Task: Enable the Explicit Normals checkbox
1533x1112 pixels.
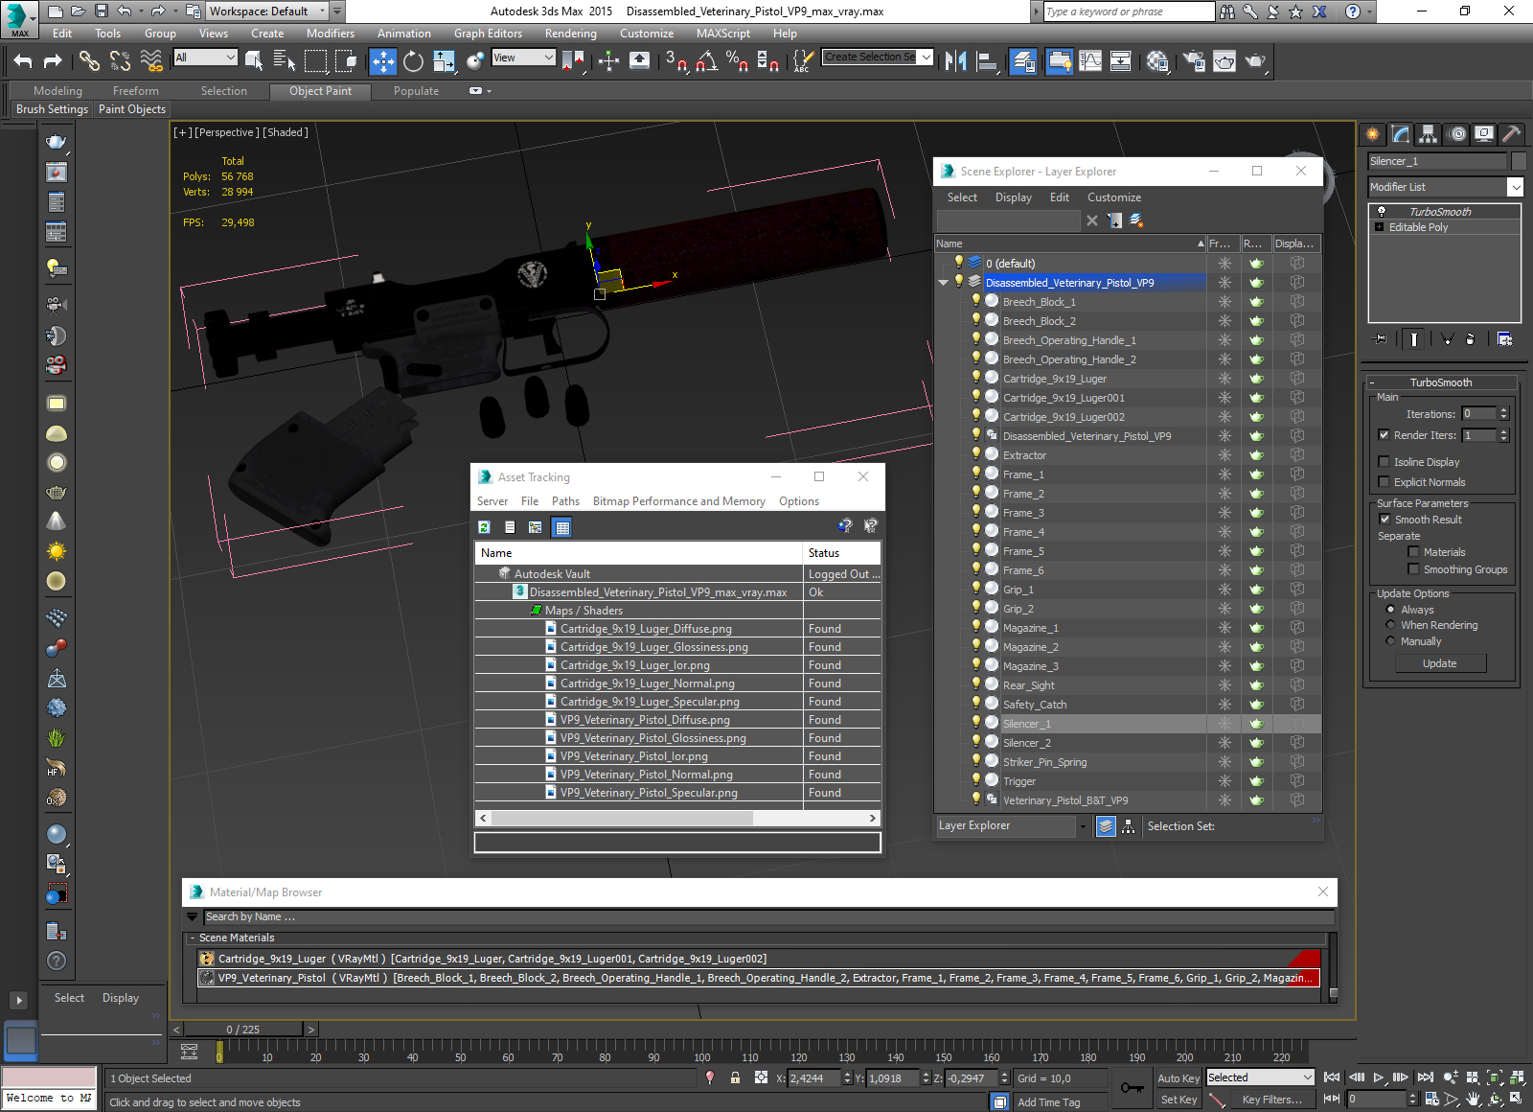Action: [1384, 482]
